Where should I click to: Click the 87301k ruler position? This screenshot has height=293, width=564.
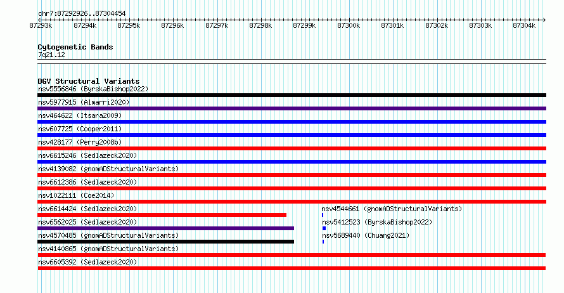tap(392, 25)
